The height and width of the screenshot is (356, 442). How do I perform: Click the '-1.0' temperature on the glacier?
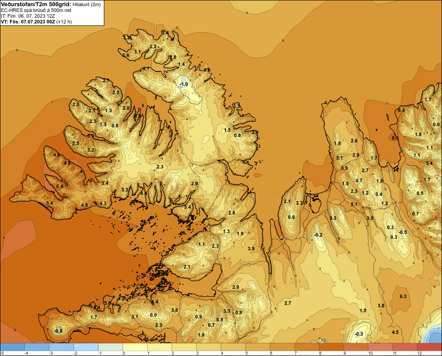[x=183, y=84]
